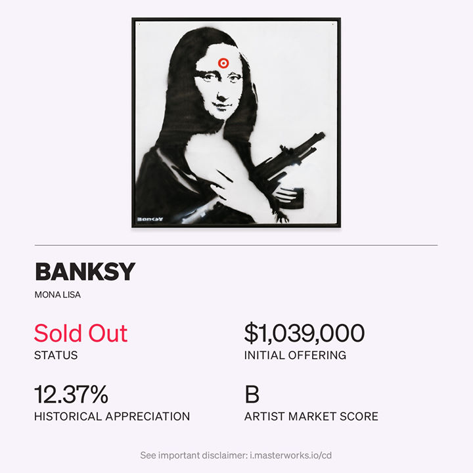473x473 pixels.
Task: Click the STATUS label
Action: [56, 355]
